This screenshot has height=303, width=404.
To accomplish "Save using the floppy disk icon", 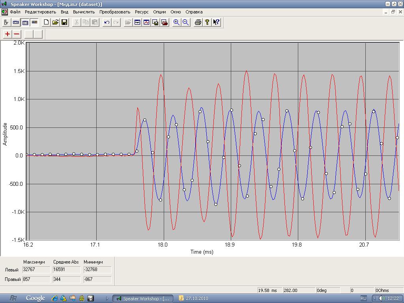I will click(x=64, y=22).
